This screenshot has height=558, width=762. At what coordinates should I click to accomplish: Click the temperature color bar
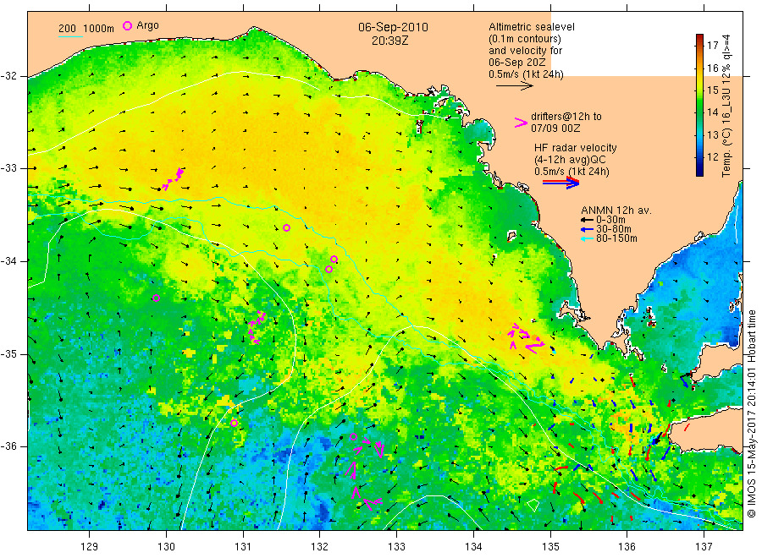click(x=699, y=105)
